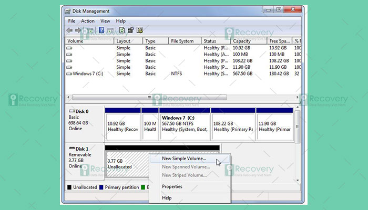
Task: Open the Action menu
Action: 88,21
